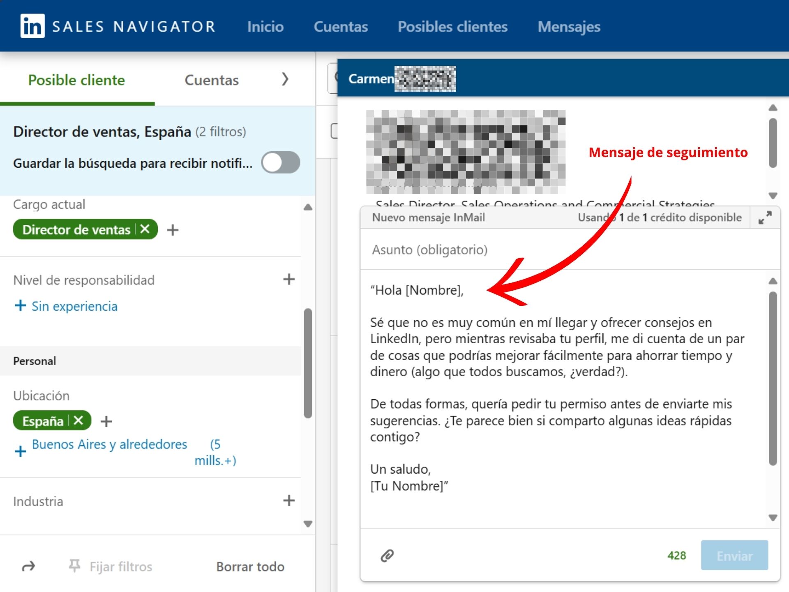Open Mensajes in top navigation

[x=569, y=27]
